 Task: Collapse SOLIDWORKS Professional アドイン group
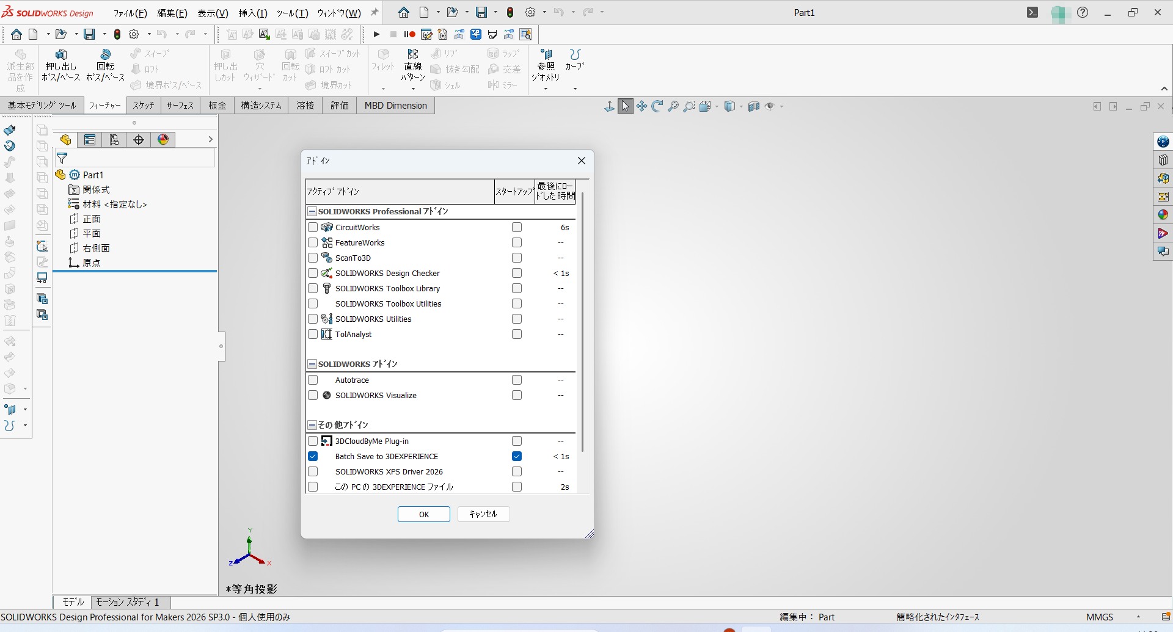click(x=312, y=211)
